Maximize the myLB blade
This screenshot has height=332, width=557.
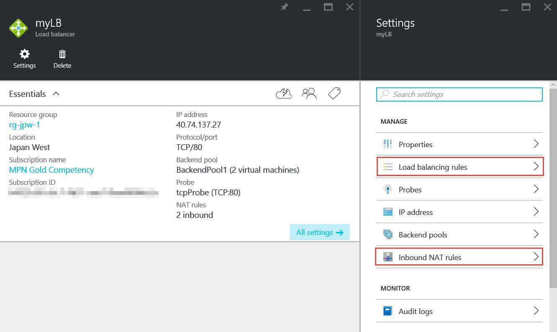click(328, 7)
